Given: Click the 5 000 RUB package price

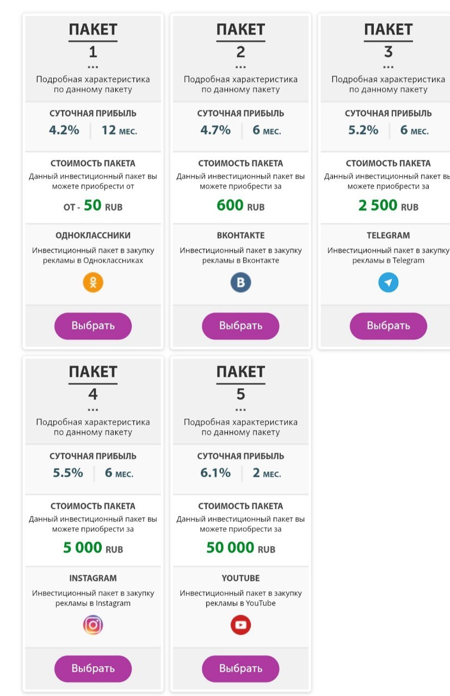Looking at the screenshot, I should pyautogui.click(x=93, y=548).
